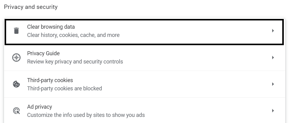The height and width of the screenshot is (123, 289).
Task: Click the Ad privacy cursor-target icon
Action: 16,111
